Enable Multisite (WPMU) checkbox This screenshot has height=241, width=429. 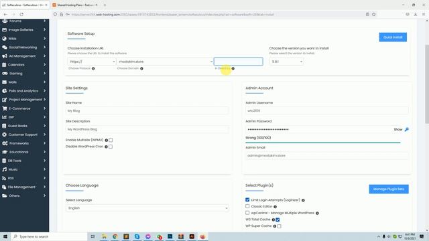coord(111,140)
